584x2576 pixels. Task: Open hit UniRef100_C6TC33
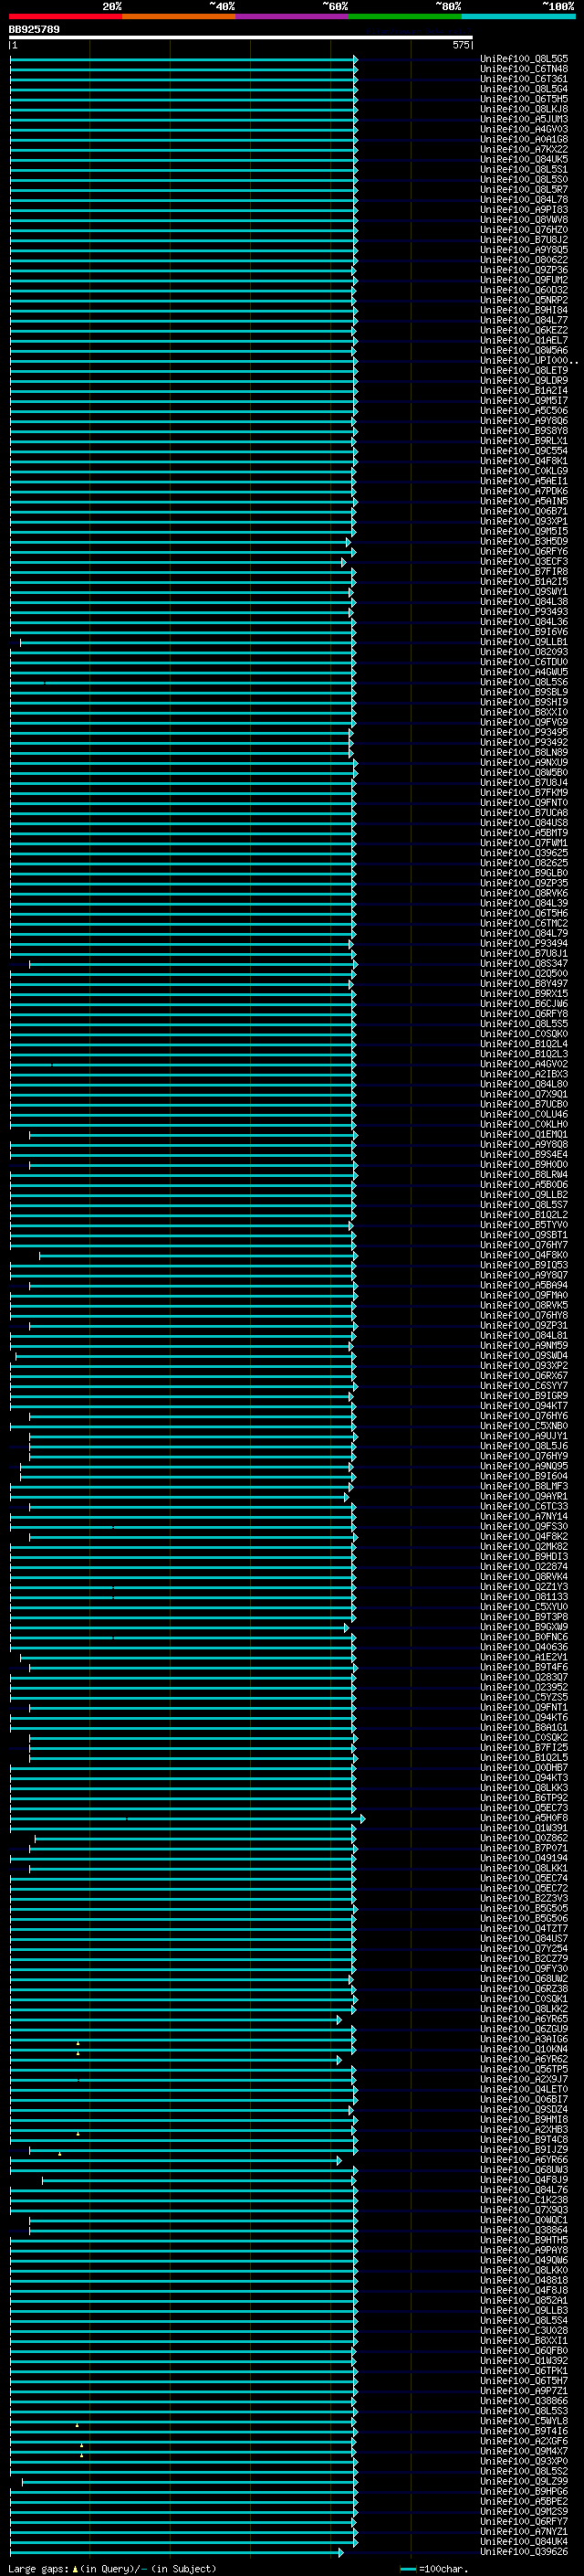[x=524, y=1506]
